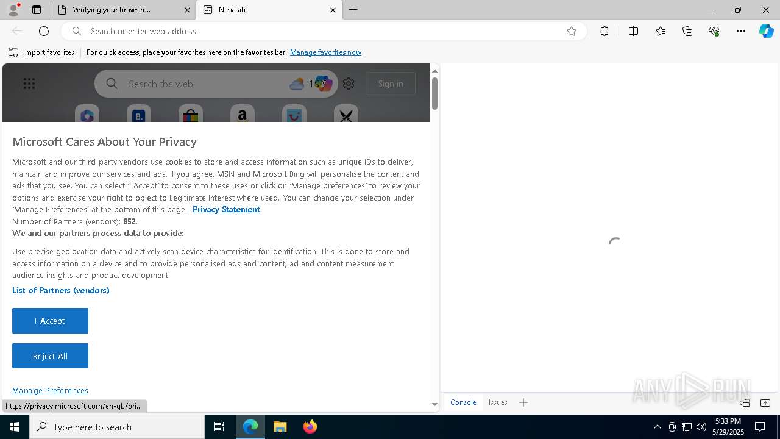The width and height of the screenshot is (780, 439).
Task: Click the Sign in button
Action: (x=391, y=84)
